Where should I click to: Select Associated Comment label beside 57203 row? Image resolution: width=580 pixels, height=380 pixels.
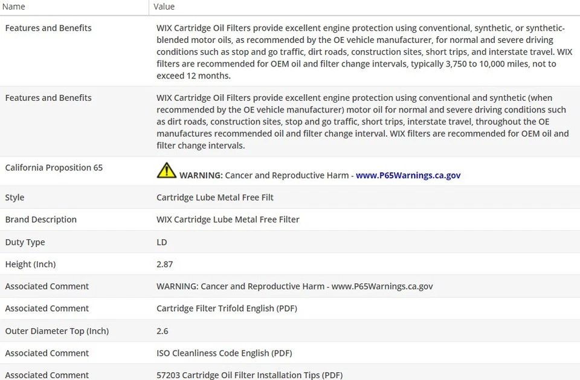(47, 375)
